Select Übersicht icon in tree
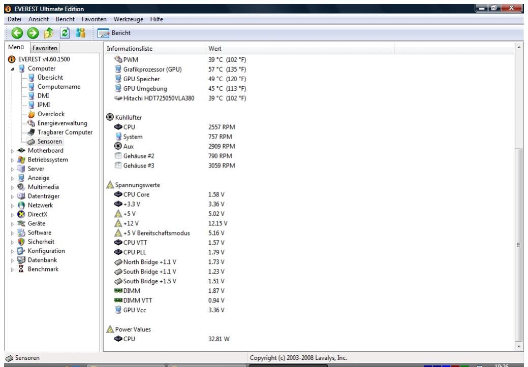The width and height of the screenshot is (528, 367). pos(32,77)
